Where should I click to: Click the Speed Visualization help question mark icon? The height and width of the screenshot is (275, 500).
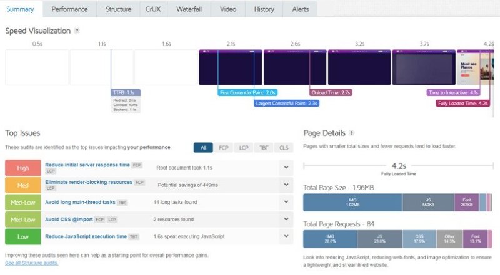[x=77, y=31]
